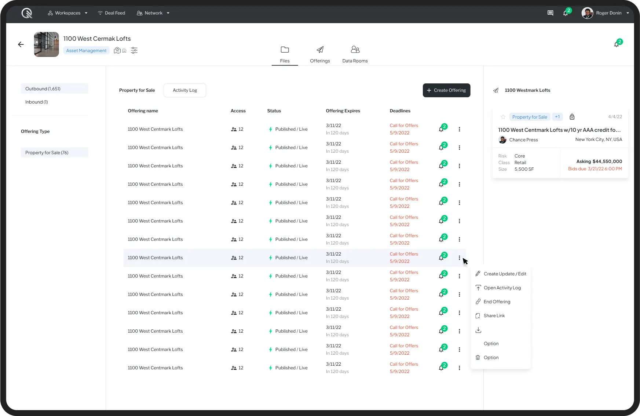Click the 1100 West Cermak Lofts thumbnail
The height and width of the screenshot is (416, 640).
pyautogui.click(x=47, y=44)
